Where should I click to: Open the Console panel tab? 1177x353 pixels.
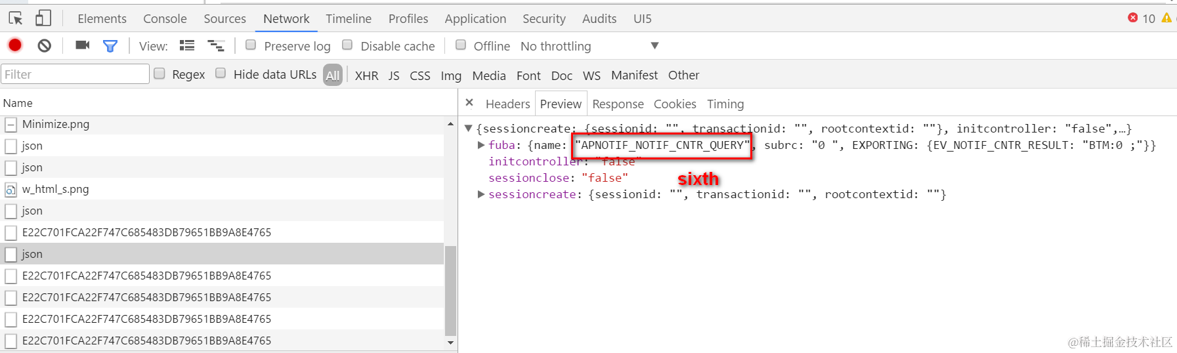click(165, 19)
